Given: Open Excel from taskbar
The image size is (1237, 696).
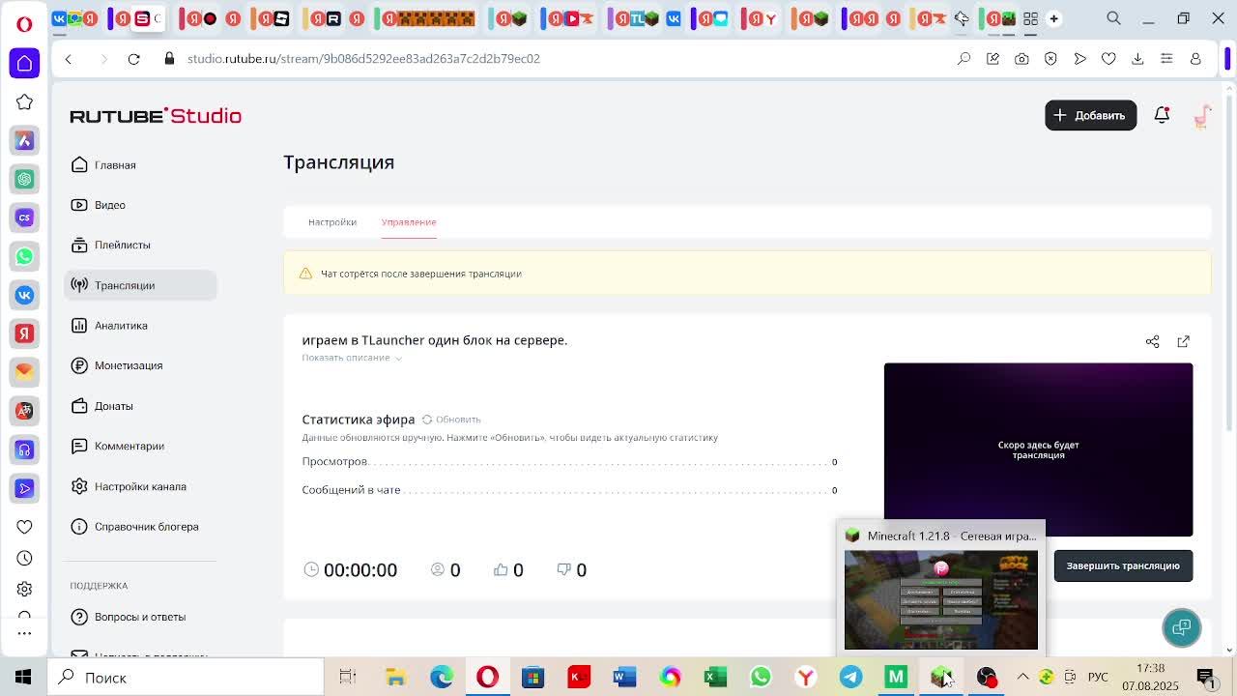Looking at the screenshot, I should 715,678.
